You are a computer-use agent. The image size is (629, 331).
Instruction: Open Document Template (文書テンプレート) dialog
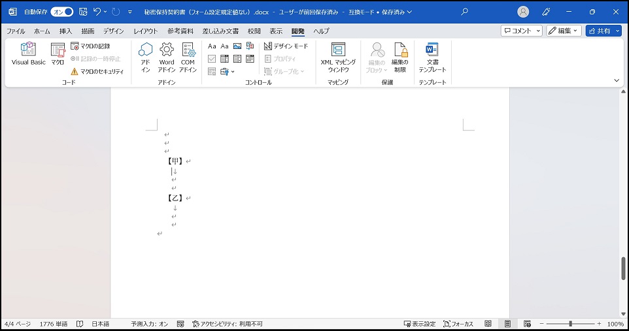[x=432, y=57]
